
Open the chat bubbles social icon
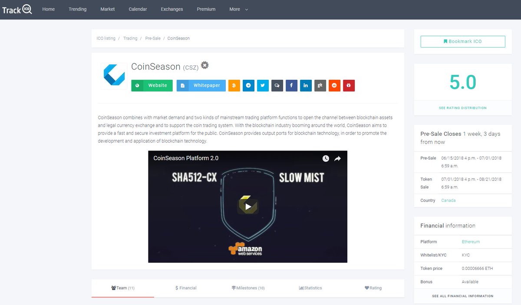point(277,85)
